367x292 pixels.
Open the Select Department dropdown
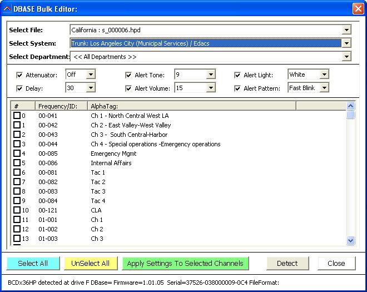point(346,57)
